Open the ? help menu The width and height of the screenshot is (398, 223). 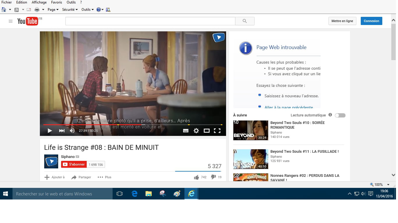(x=81, y=2)
